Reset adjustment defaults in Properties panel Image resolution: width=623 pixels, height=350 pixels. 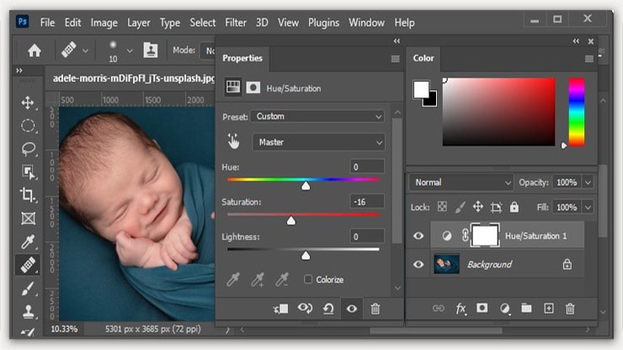coord(328,309)
